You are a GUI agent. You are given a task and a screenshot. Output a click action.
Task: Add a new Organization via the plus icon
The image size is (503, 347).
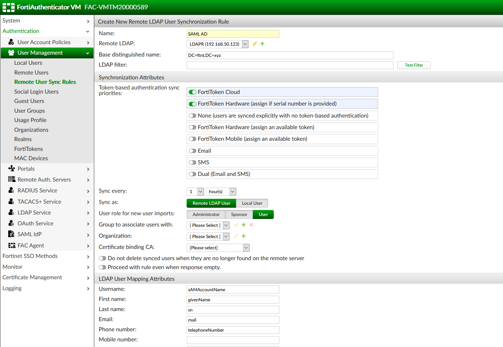[x=243, y=236]
